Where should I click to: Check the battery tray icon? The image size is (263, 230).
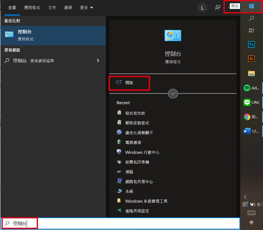(252, 204)
